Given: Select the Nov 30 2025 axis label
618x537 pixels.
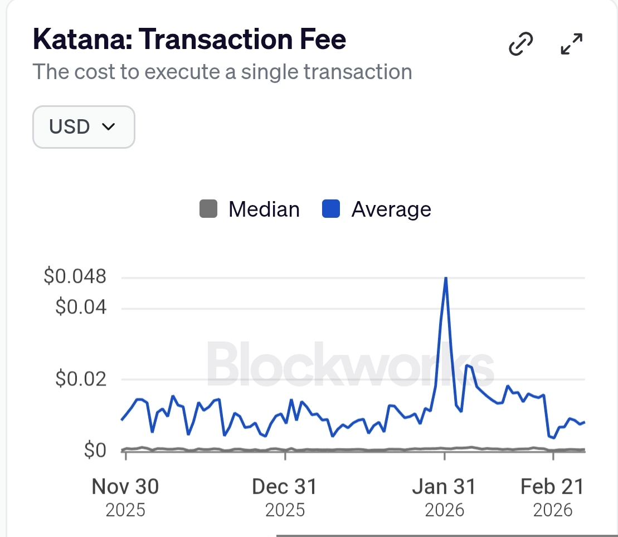Looking at the screenshot, I should [125, 495].
